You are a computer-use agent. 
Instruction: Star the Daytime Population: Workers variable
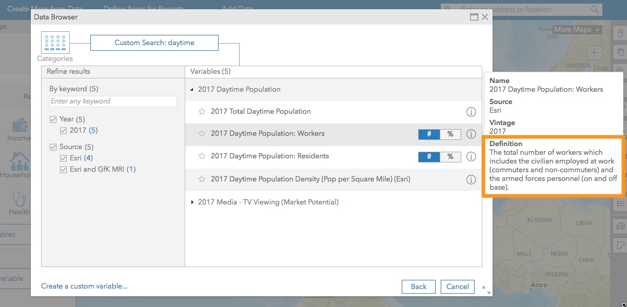pos(202,134)
